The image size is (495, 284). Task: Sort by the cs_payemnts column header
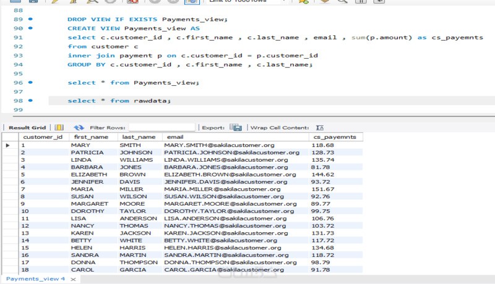click(x=336, y=137)
